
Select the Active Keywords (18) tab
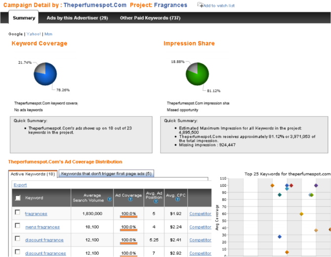tap(33, 174)
